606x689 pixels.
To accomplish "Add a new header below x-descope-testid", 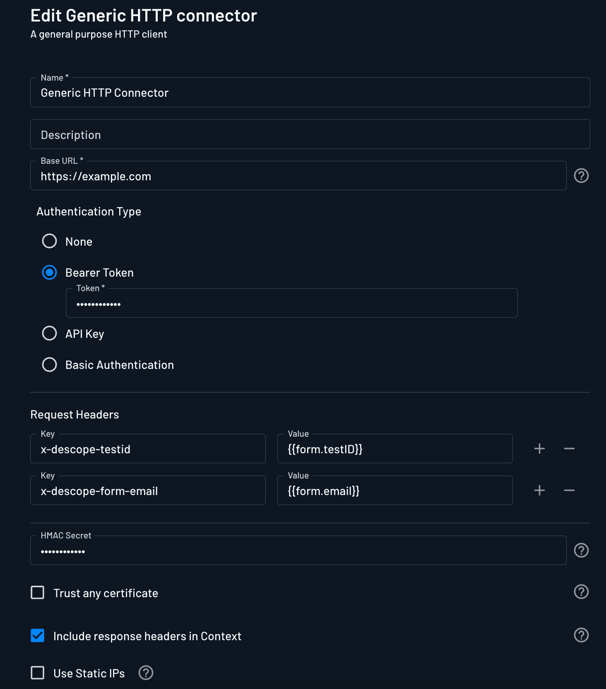I will 539,448.
